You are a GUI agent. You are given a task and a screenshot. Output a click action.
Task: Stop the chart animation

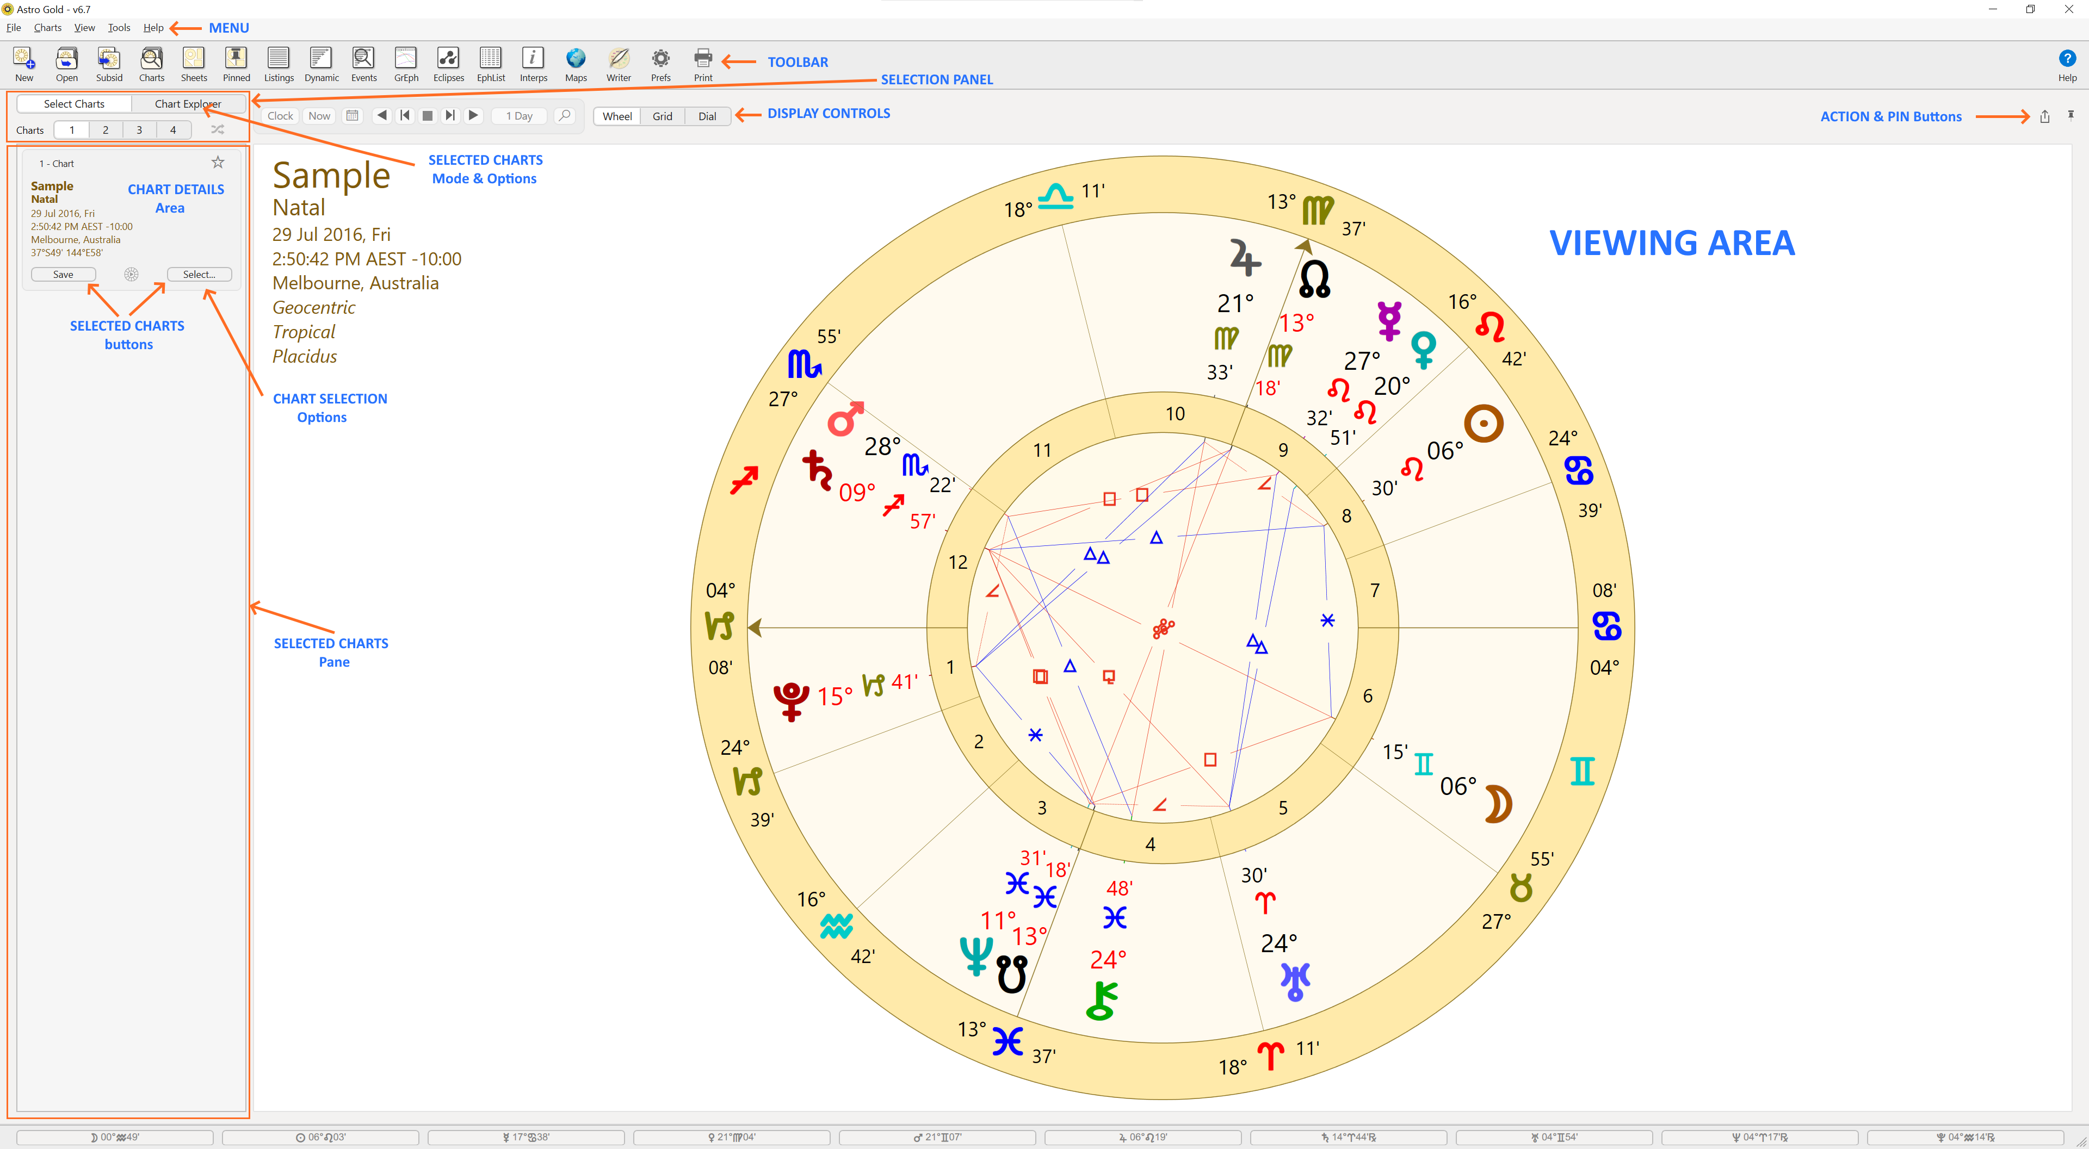[428, 115]
